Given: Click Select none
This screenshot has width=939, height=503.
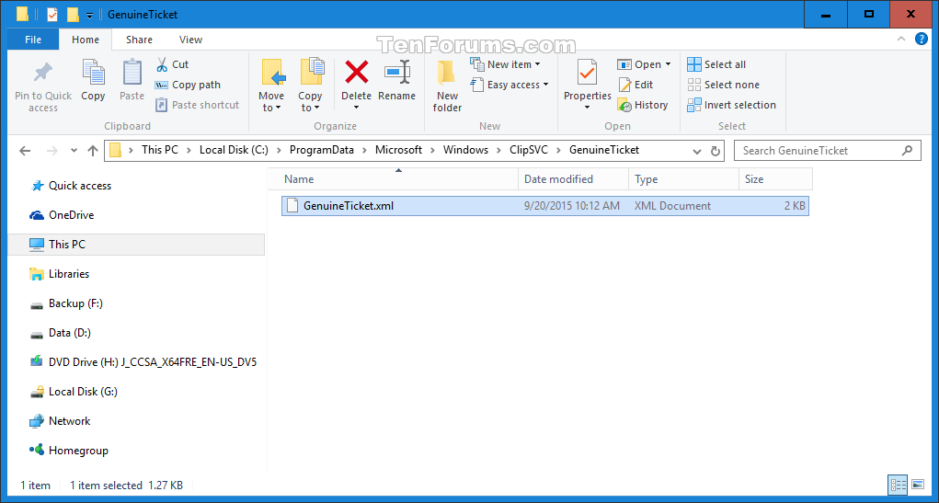Looking at the screenshot, I should tap(724, 85).
